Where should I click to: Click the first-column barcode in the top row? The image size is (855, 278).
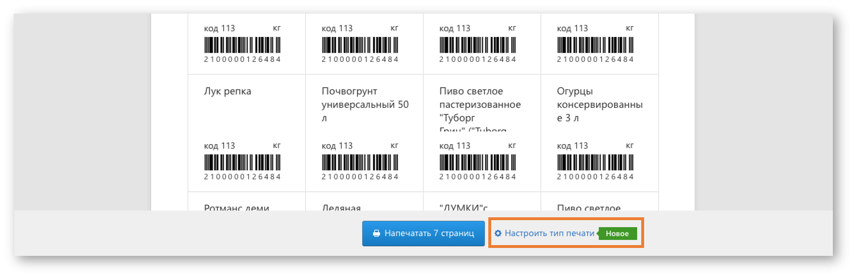[x=242, y=45]
